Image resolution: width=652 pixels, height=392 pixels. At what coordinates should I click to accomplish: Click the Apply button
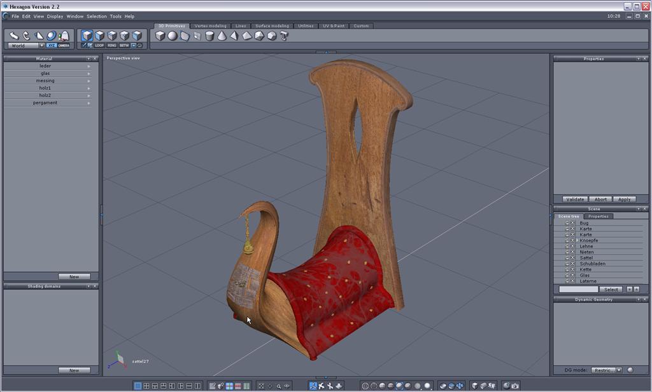tap(624, 199)
